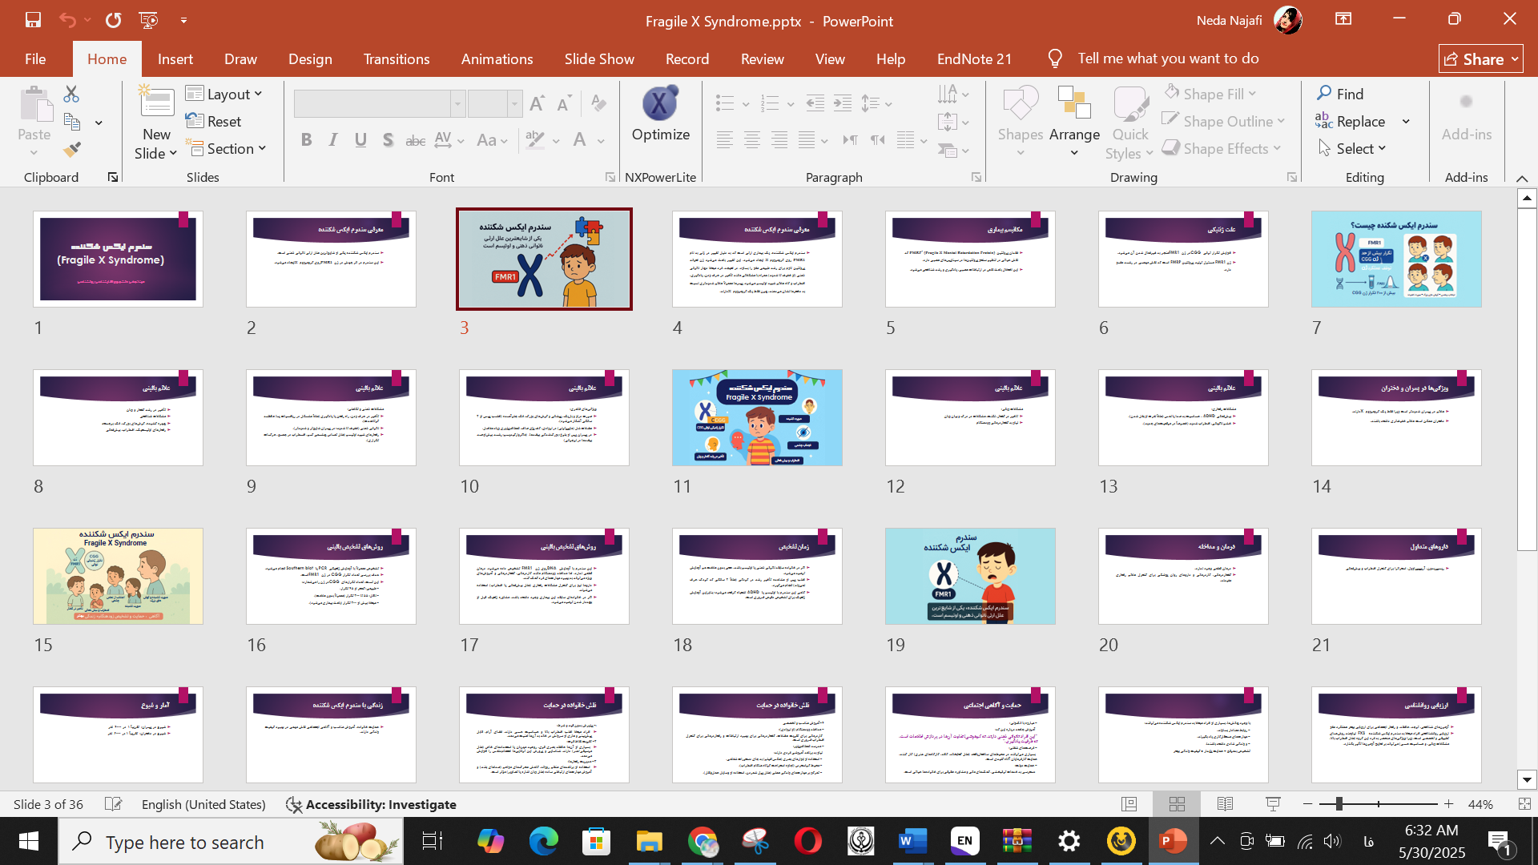Screen dimensions: 1538x865
Task: Toggle Italic formatting button
Action: [333, 140]
